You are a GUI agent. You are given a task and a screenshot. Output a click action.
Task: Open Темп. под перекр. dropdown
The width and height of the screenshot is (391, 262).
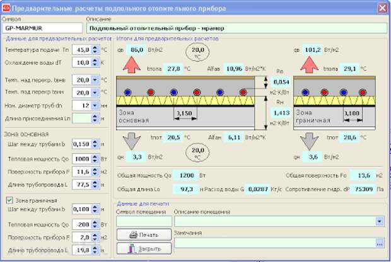coord(95,93)
